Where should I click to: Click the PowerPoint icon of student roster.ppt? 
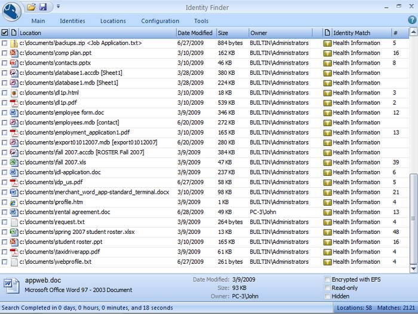(x=14, y=242)
